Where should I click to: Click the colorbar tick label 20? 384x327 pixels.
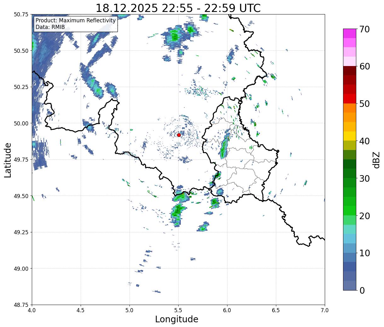point(364,216)
